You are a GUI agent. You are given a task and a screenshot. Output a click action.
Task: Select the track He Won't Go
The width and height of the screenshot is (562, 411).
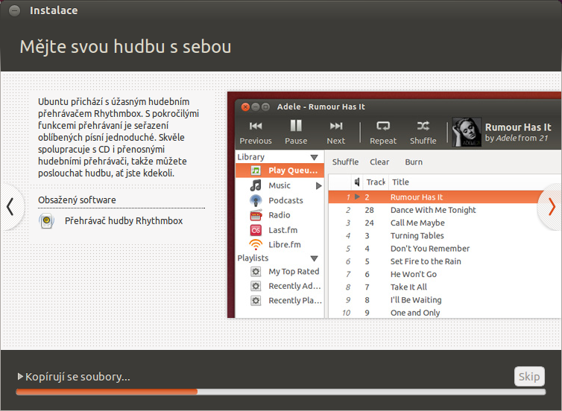413,274
